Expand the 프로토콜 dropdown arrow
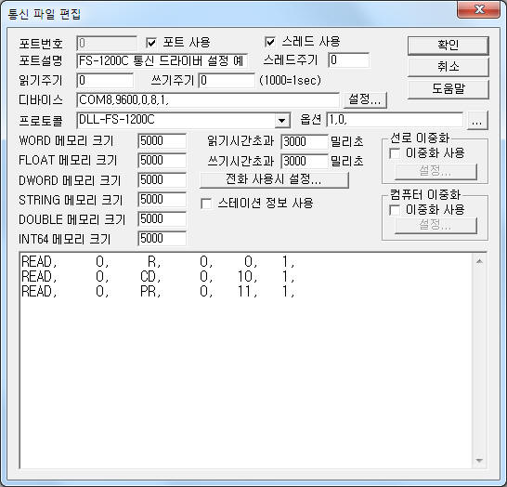 [282, 121]
